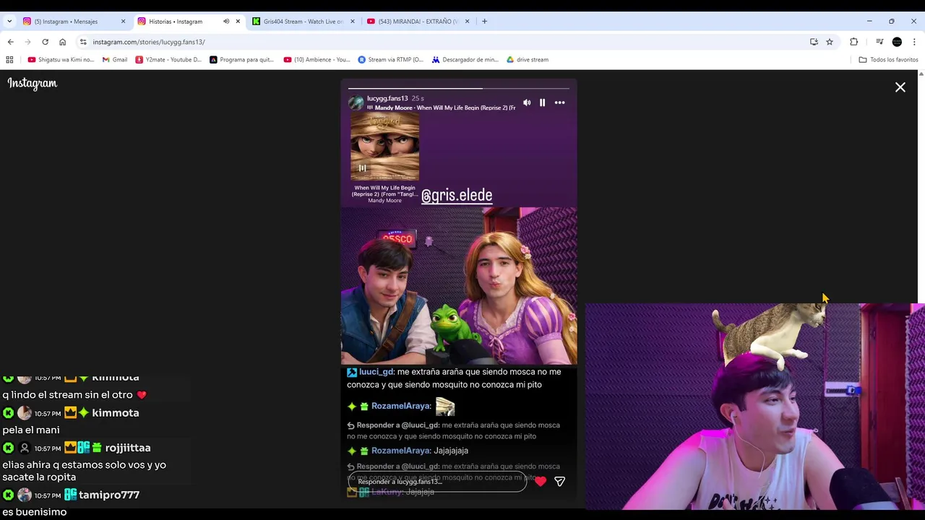
Task: Click the story progress bar
Action: 459,88
